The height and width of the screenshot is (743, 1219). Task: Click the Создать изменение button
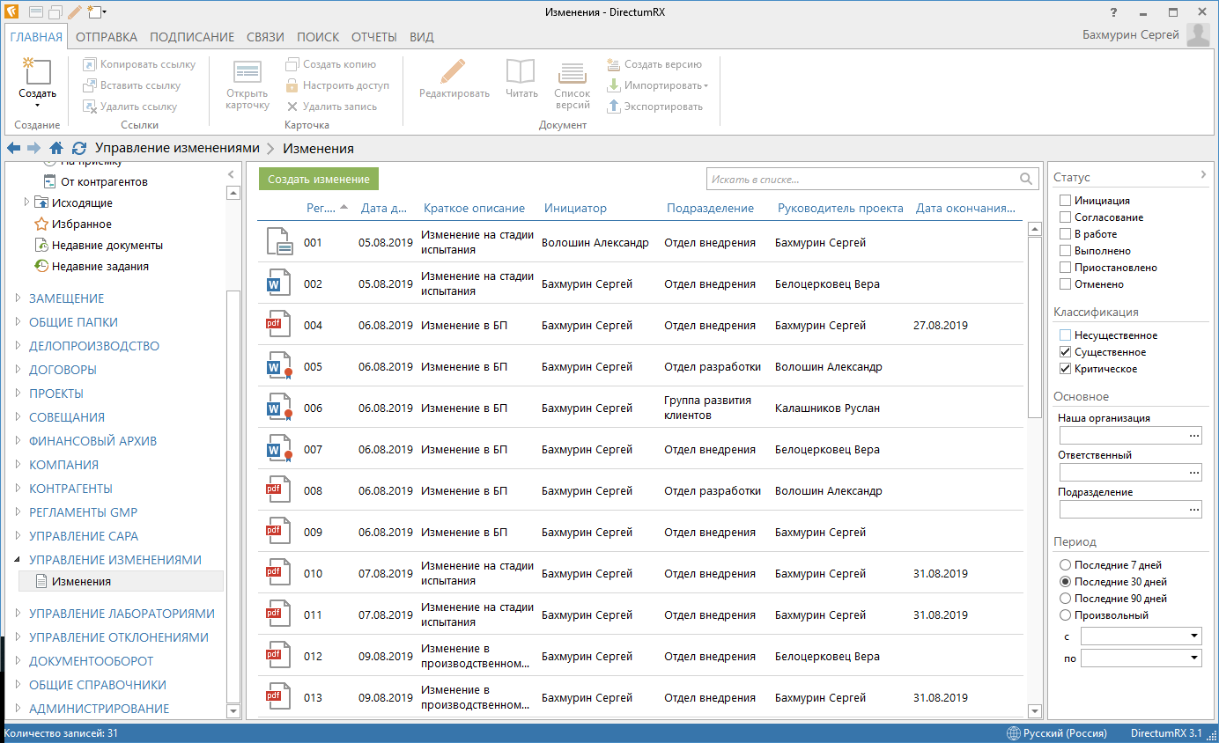(x=319, y=179)
